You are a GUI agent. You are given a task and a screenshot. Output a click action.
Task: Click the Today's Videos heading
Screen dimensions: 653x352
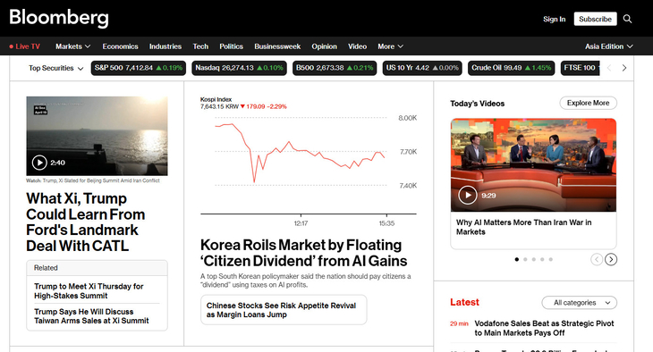coord(478,103)
